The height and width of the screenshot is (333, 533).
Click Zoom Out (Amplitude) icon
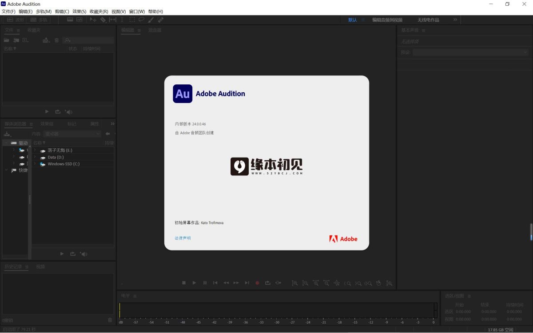(305, 283)
